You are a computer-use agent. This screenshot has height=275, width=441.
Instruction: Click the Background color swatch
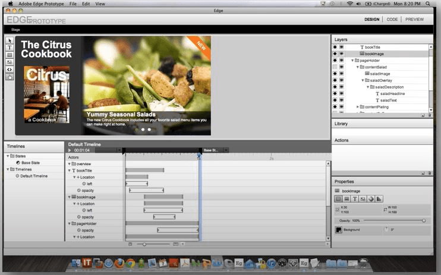click(339, 230)
